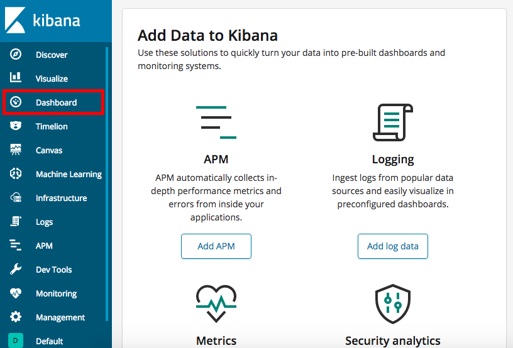Viewport: 513px width, 348px height.
Task: Click the Monitoring heartbeat icon
Action: pos(15,293)
